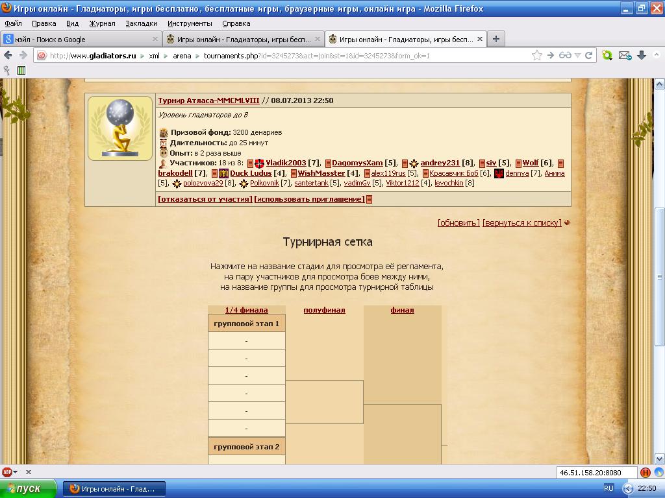Click the Atlas tournament trophy thumbnail
The height and width of the screenshot is (498, 665).
click(x=120, y=128)
